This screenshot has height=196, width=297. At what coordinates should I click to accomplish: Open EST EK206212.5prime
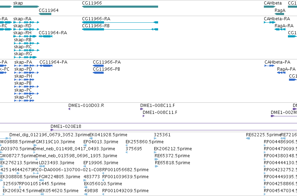click(173, 149)
